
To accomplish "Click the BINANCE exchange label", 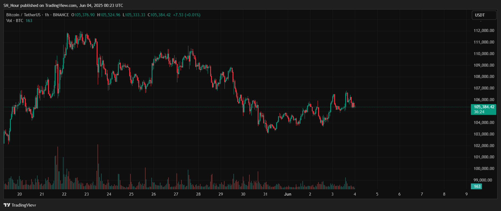I will pyautogui.click(x=61, y=15).
